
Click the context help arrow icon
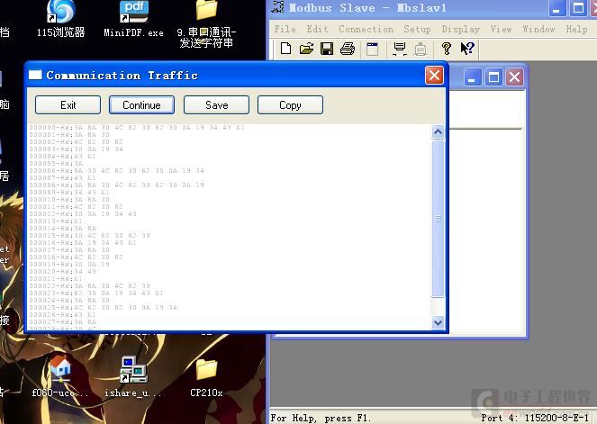tap(467, 49)
